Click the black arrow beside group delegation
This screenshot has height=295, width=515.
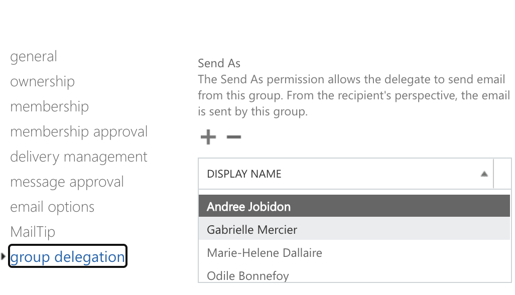coord(4,257)
